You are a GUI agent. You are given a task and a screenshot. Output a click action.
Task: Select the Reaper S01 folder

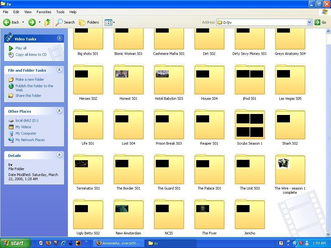pyautogui.click(x=209, y=125)
